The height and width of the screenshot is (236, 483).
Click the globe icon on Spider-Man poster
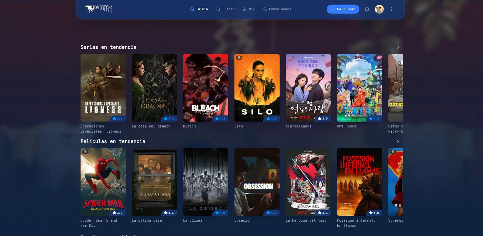click(85, 152)
